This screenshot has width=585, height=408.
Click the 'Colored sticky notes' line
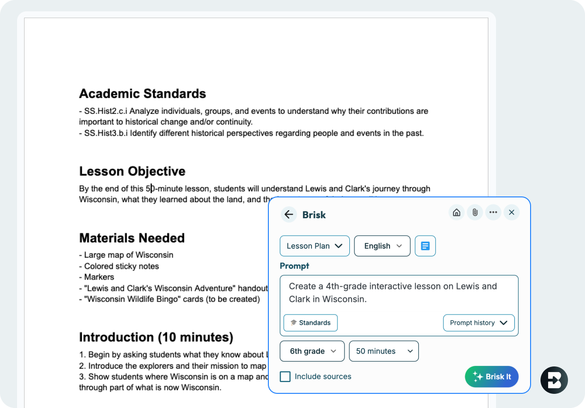(x=119, y=266)
